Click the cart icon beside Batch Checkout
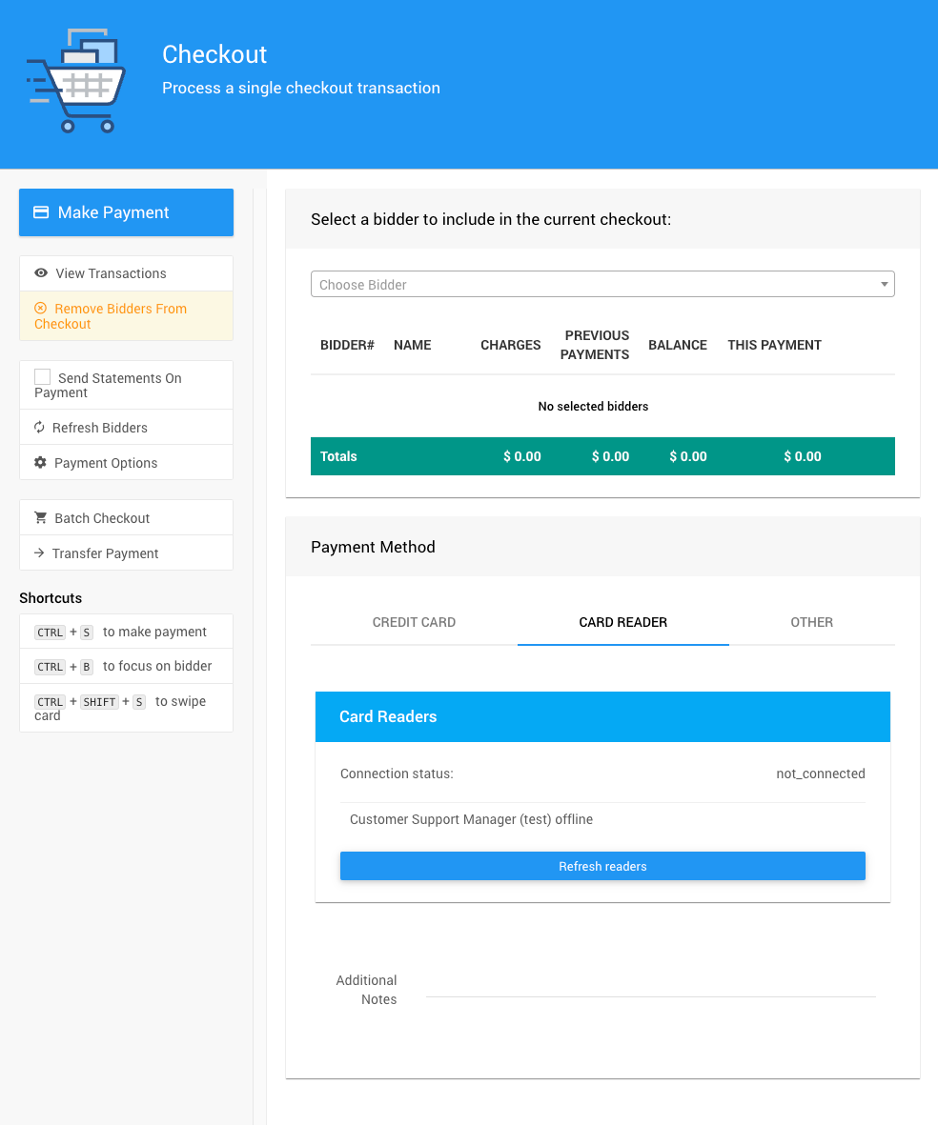This screenshot has height=1125, width=938. [x=40, y=518]
